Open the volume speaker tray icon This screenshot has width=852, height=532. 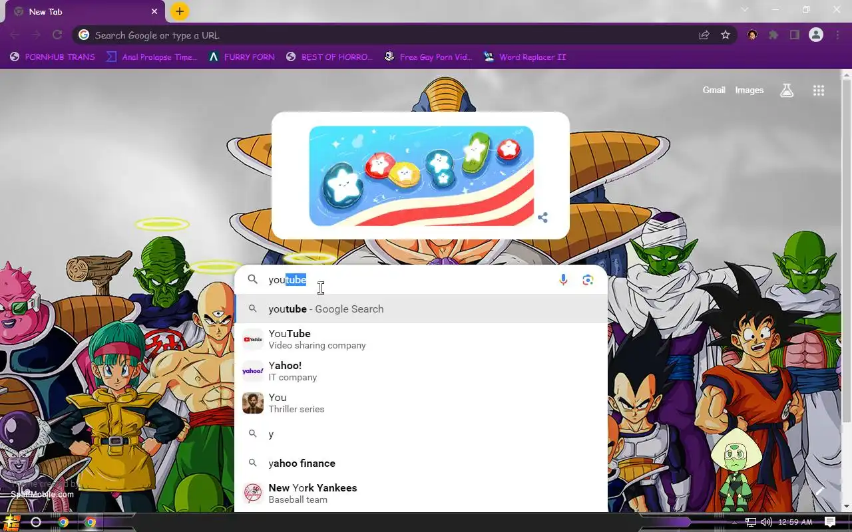tap(766, 522)
